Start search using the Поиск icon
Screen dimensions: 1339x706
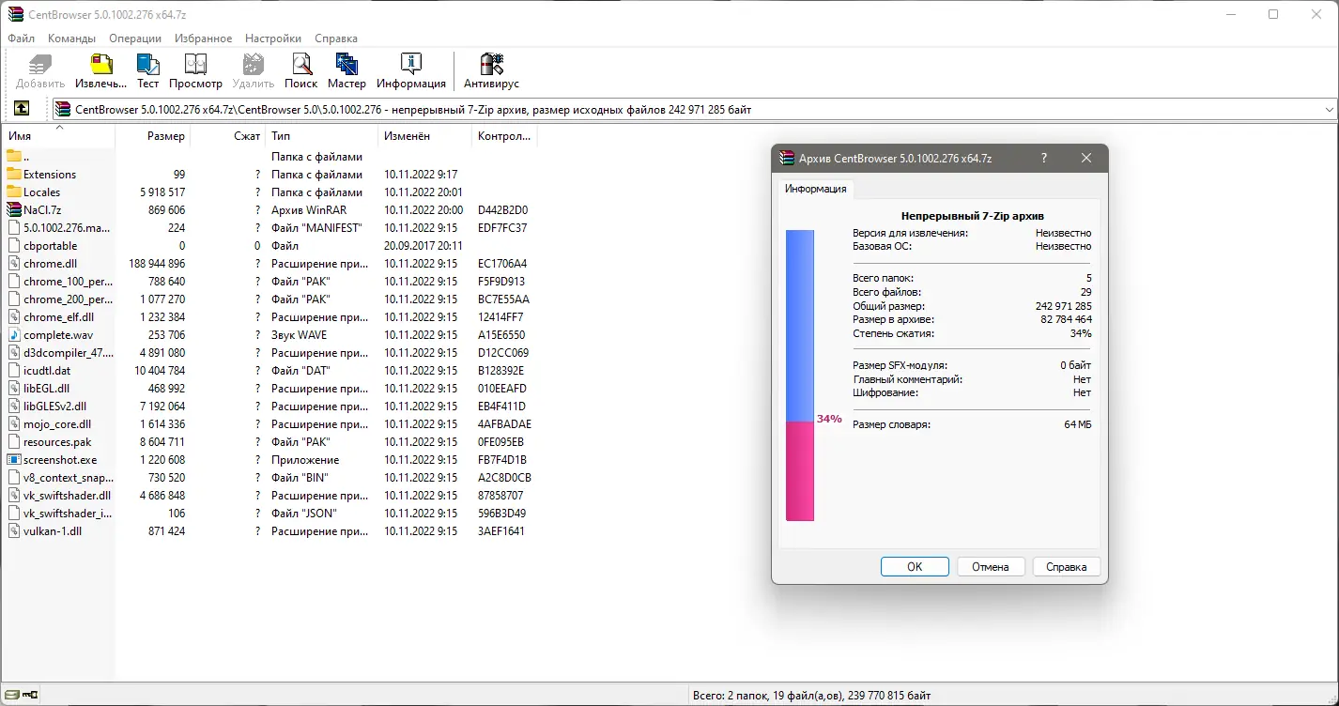(300, 66)
